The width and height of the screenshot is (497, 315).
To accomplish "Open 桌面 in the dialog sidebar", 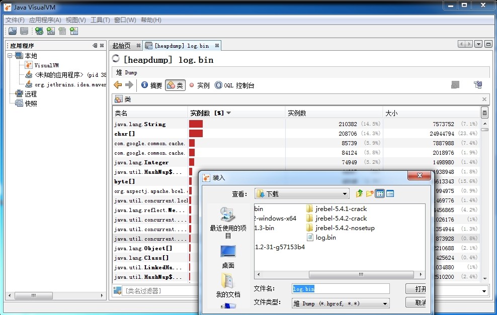I will coord(228,257).
